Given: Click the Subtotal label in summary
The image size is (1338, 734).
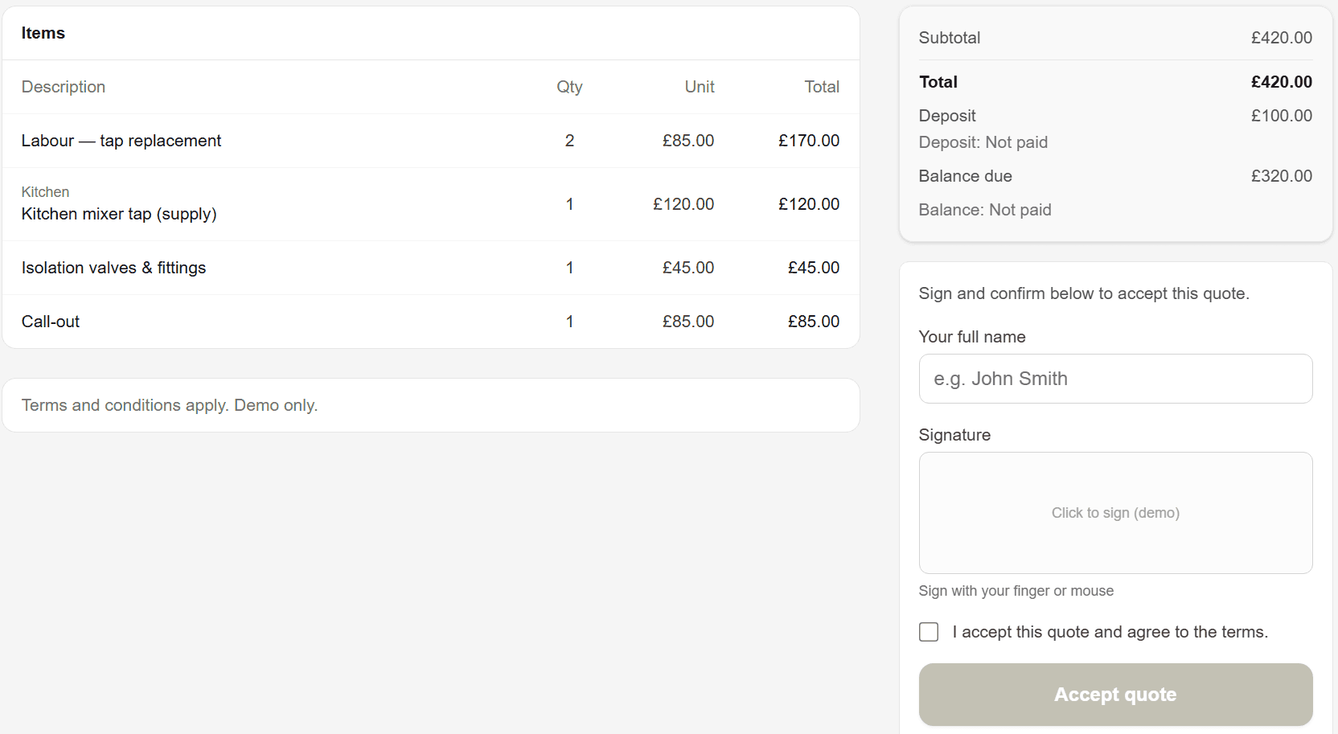Looking at the screenshot, I should pos(950,38).
